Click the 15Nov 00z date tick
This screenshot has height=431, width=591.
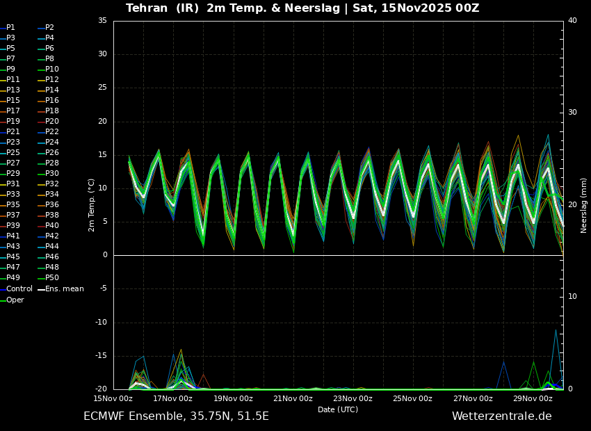pos(113,398)
